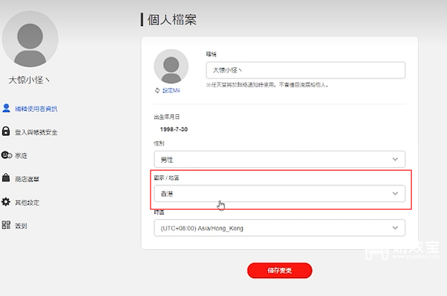Open 家庭 menu item
447x296 pixels.
coord(21,156)
